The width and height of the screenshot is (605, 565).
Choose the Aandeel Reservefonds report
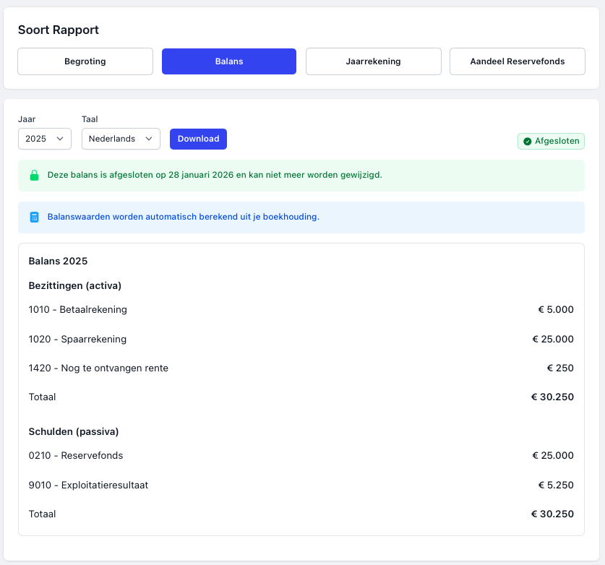[x=517, y=61]
